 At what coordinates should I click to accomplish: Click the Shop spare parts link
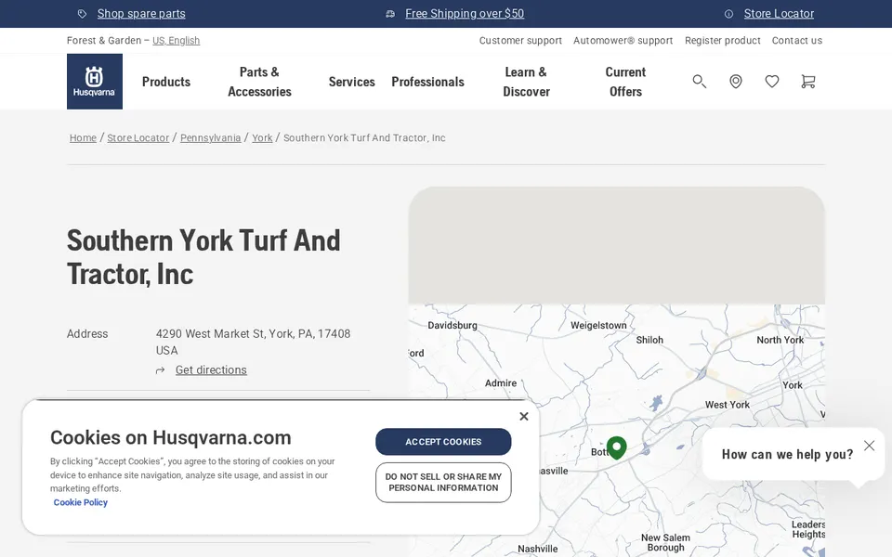[x=141, y=14]
